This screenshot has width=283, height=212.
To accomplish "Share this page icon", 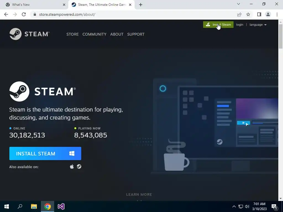I will (239, 14).
